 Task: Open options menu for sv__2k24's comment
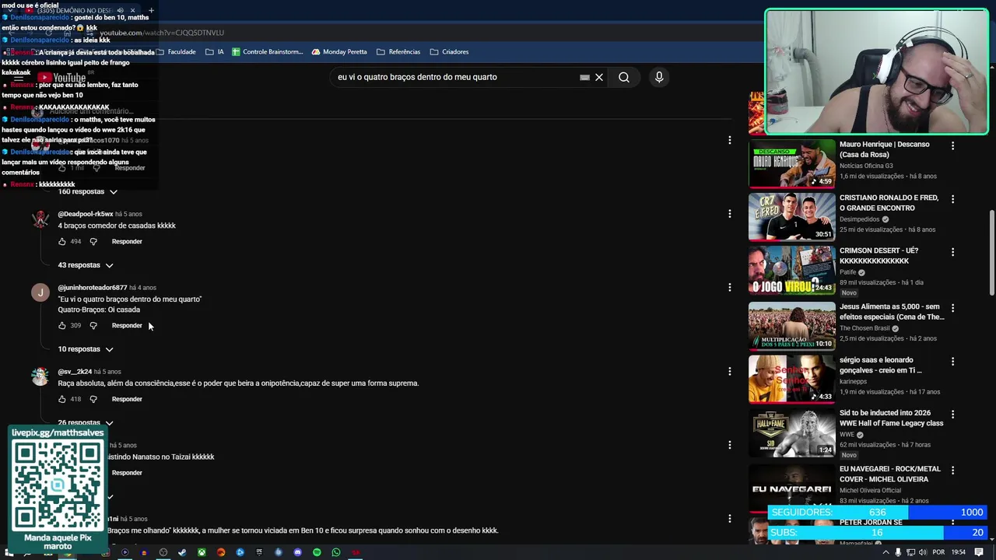coord(729,371)
